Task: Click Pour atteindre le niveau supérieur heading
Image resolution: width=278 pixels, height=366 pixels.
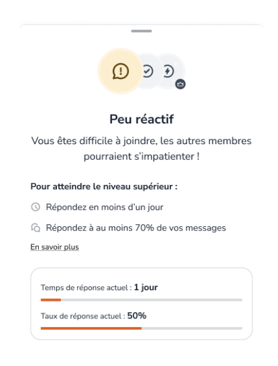Action: [x=104, y=187]
